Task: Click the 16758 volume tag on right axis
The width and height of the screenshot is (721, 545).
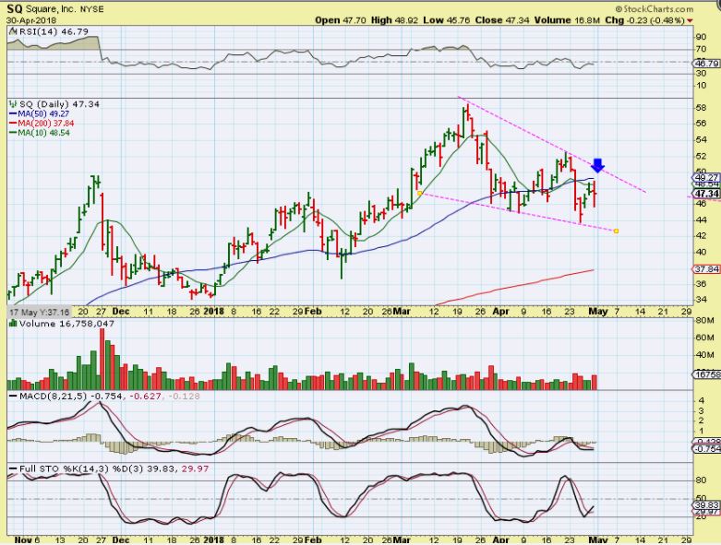Action: 707,374
